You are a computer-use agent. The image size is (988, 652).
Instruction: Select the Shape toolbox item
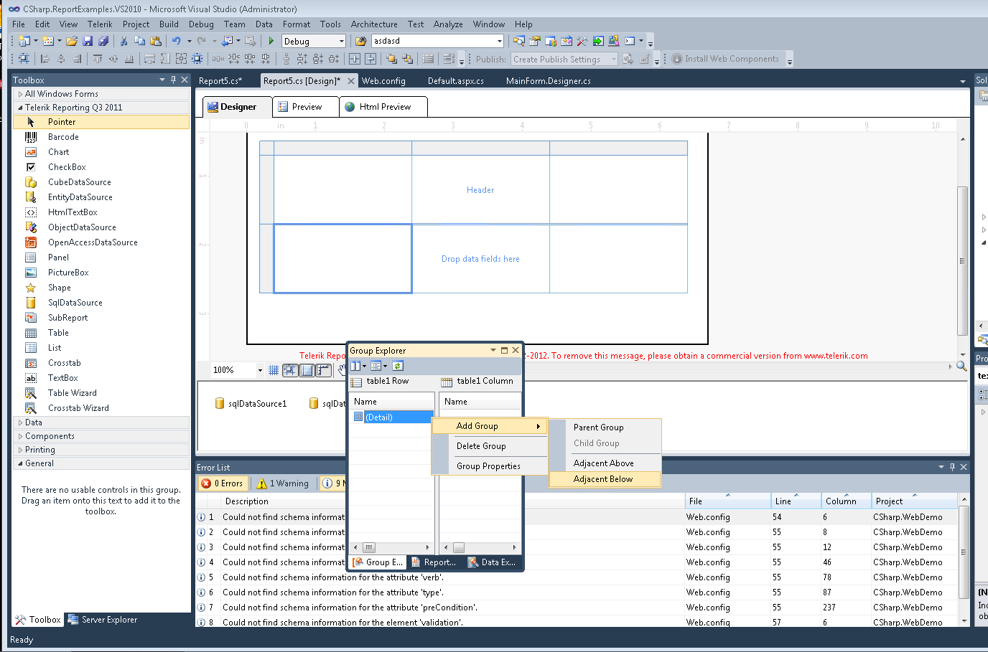(x=101, y=288)
